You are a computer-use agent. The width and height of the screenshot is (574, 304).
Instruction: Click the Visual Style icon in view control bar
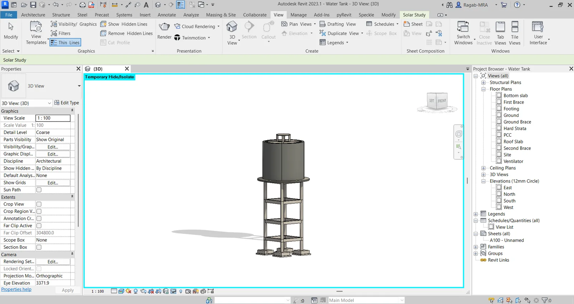tap(121, 291)
